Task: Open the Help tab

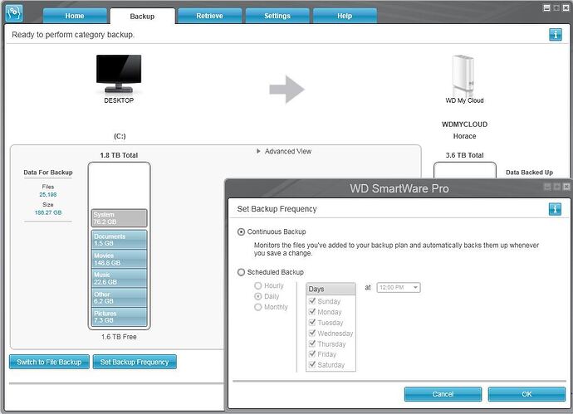Action: click(x=345, y=16)
